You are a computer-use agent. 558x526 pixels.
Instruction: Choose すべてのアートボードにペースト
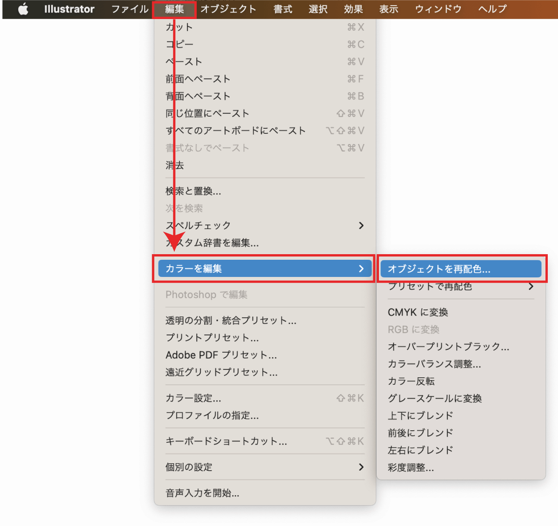click(x=265, y=131)
